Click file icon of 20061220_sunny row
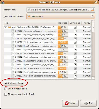This screenshot has height=109, width=99. [x=13, y=35]
